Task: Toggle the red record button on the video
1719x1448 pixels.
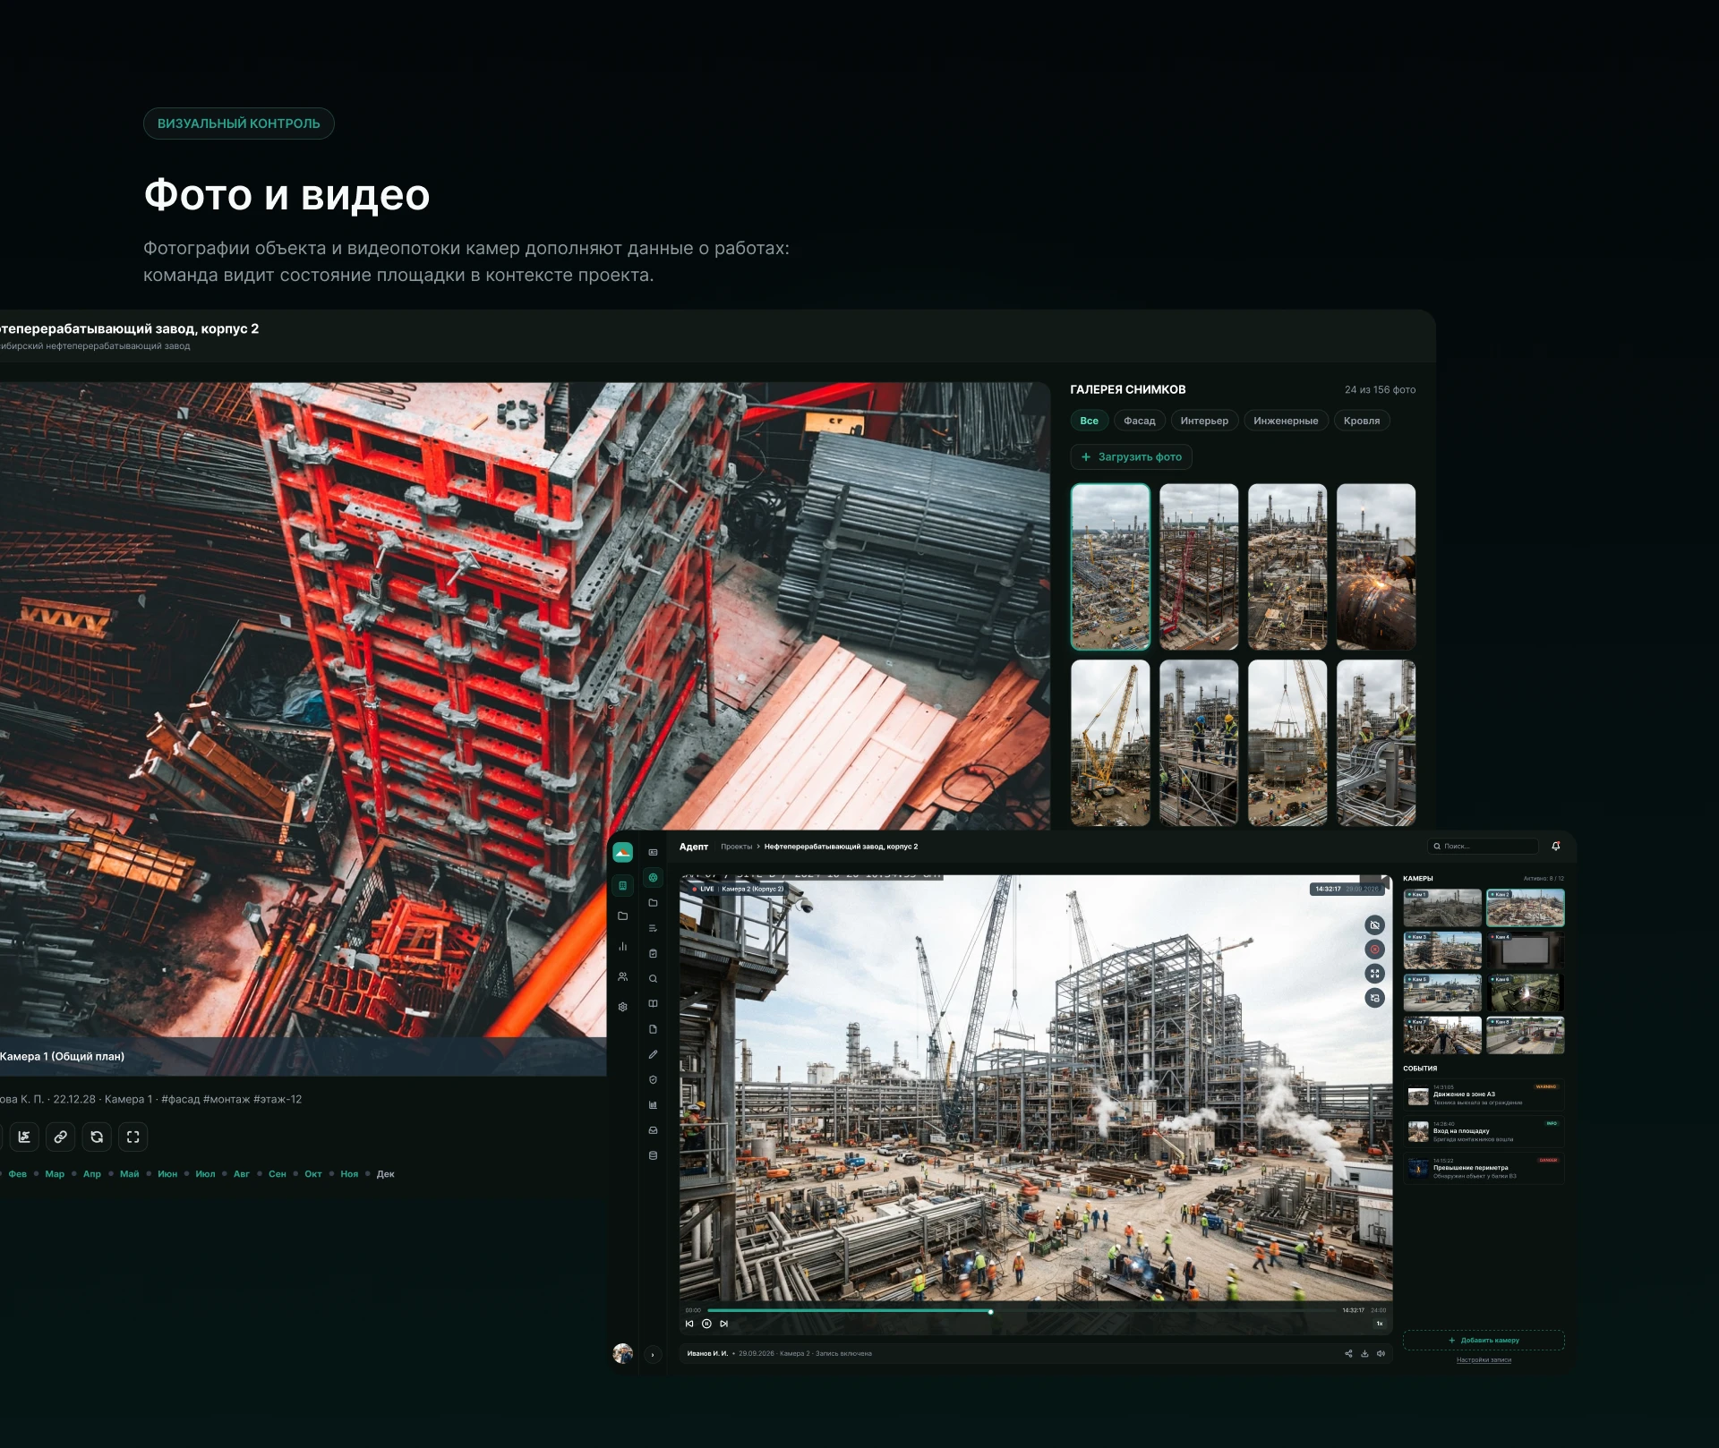Action: coord(1374,950)
